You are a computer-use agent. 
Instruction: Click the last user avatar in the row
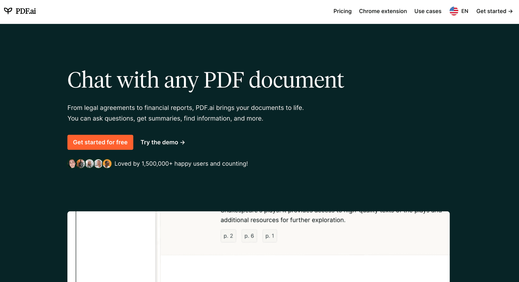pyautogui.click(x=107, y=163)
